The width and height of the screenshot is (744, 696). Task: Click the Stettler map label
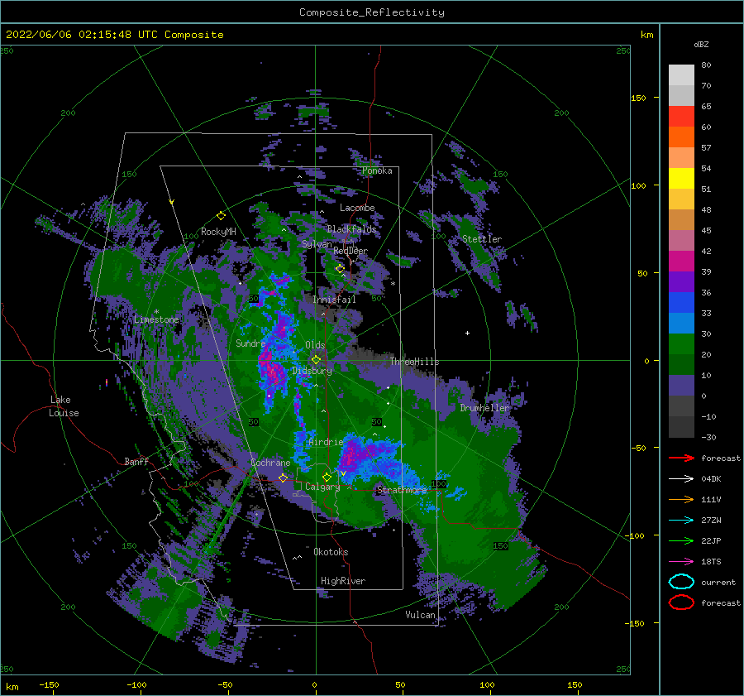coord(482,239)
